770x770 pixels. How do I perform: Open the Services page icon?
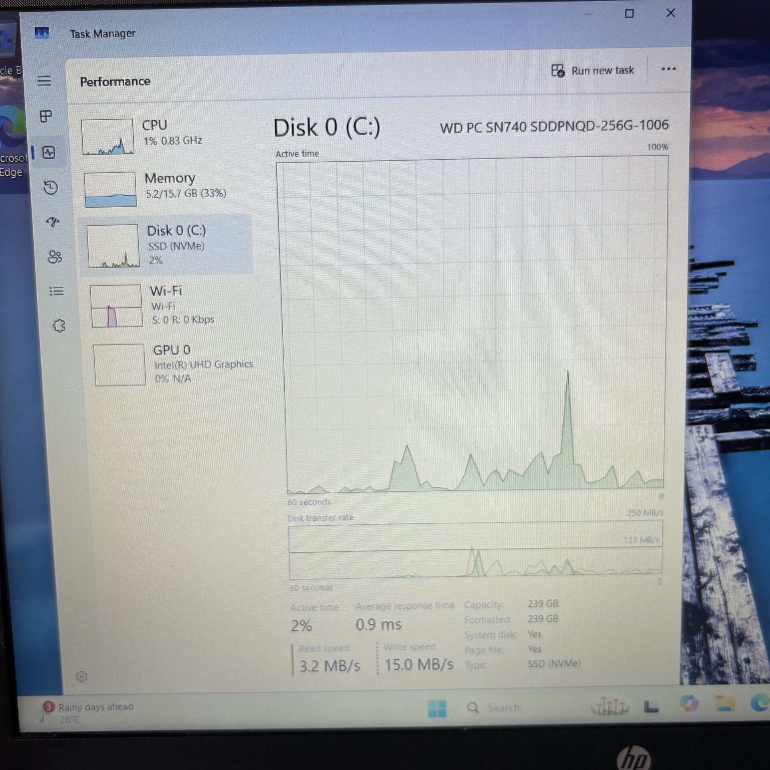tap(59, 325)
